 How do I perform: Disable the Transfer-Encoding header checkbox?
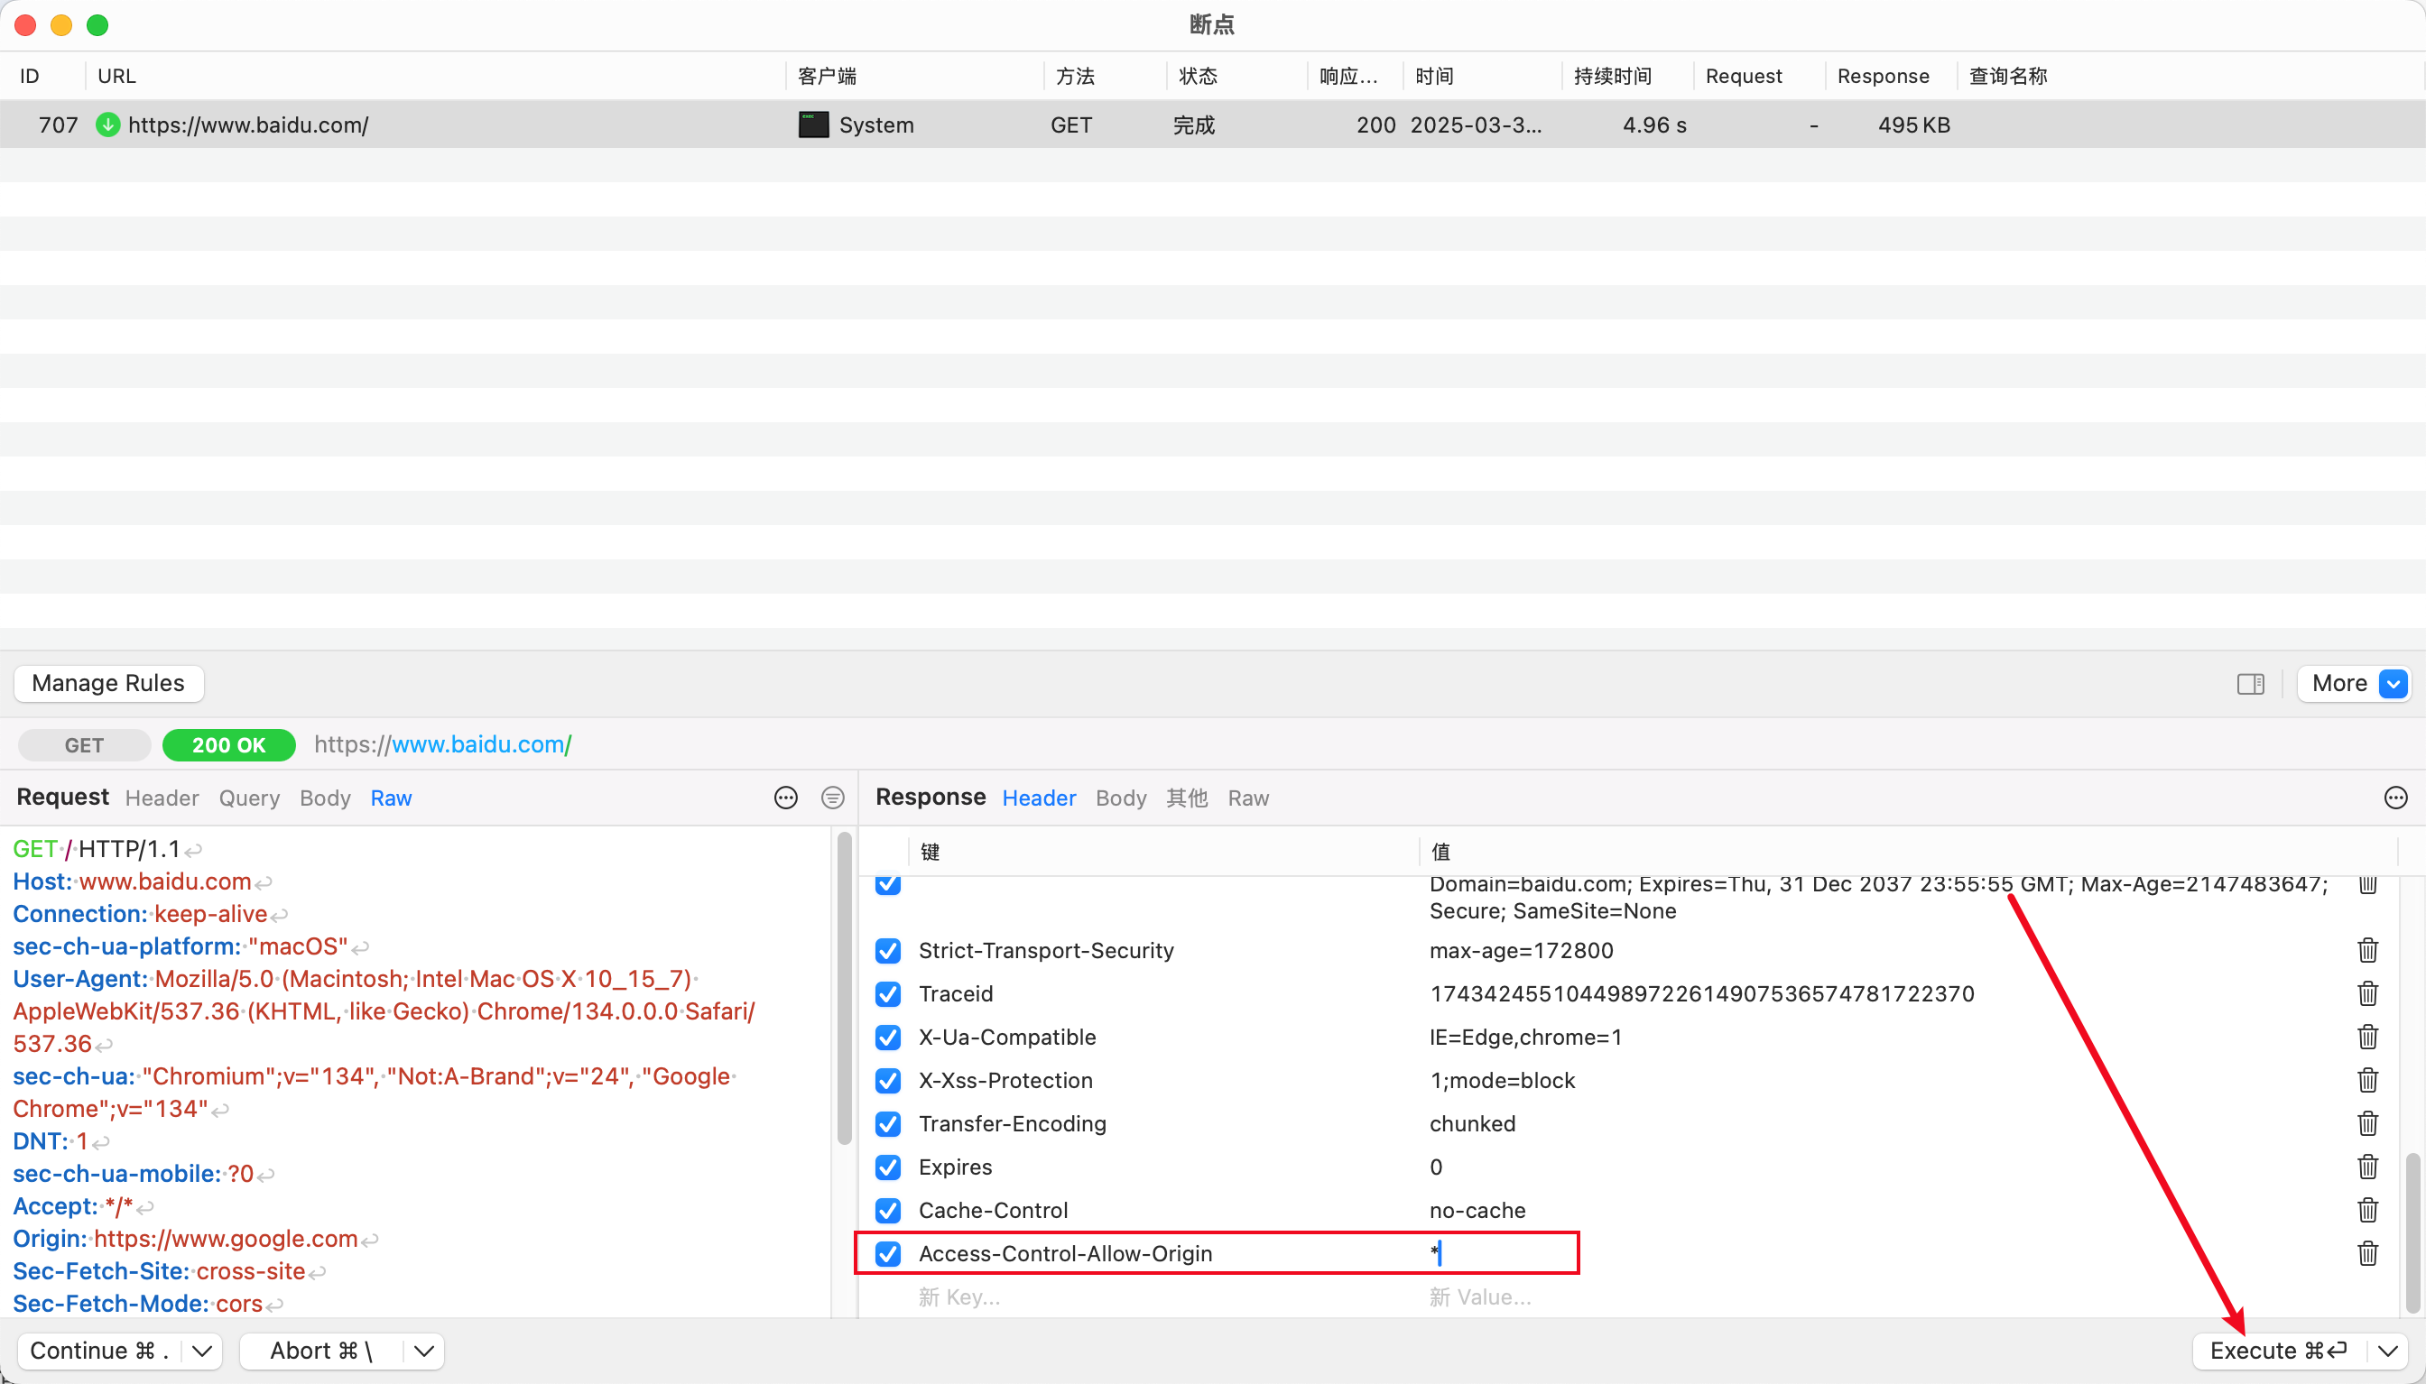888,1123
